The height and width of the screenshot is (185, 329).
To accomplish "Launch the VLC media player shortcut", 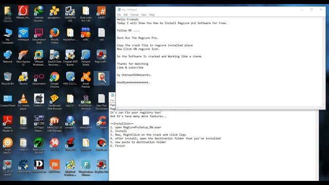I will [x=23, y=102].
